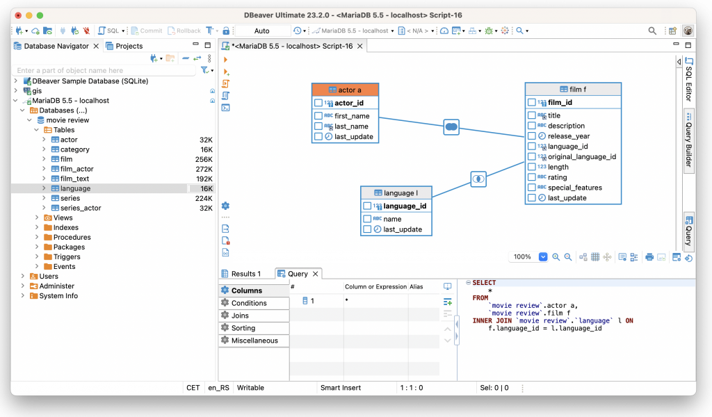Click the disconnect icon in the main toolbar
The width and height of the screenshot is (712, 417).
(86, 31)
